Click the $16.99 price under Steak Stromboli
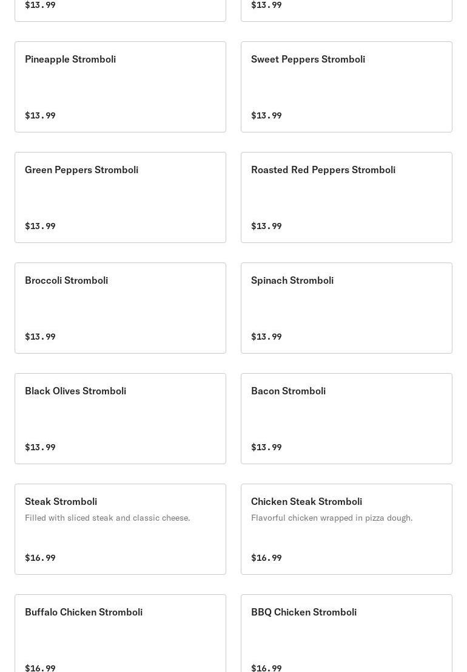The height and width of the screenshot is (672, 467). [x=40, y=558]
